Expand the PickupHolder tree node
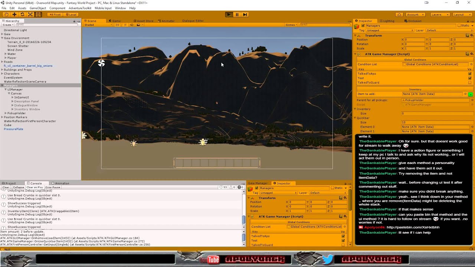This screenshot has height=267, width=475. pyautogui.click(x=6, y=113)
